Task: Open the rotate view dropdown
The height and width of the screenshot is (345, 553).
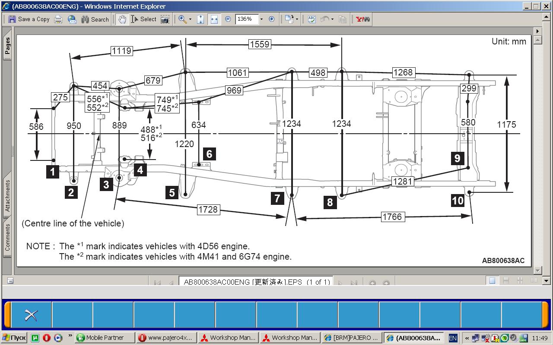Action: (x=296, y=19)
